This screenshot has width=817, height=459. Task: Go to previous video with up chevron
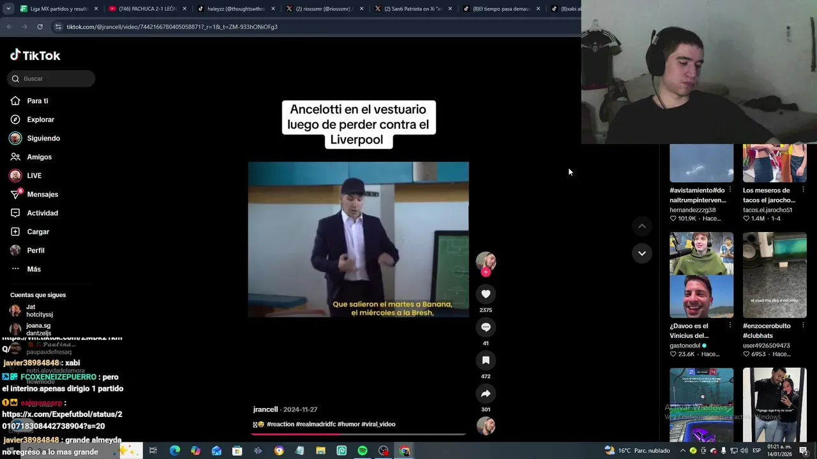coord(642,226)
